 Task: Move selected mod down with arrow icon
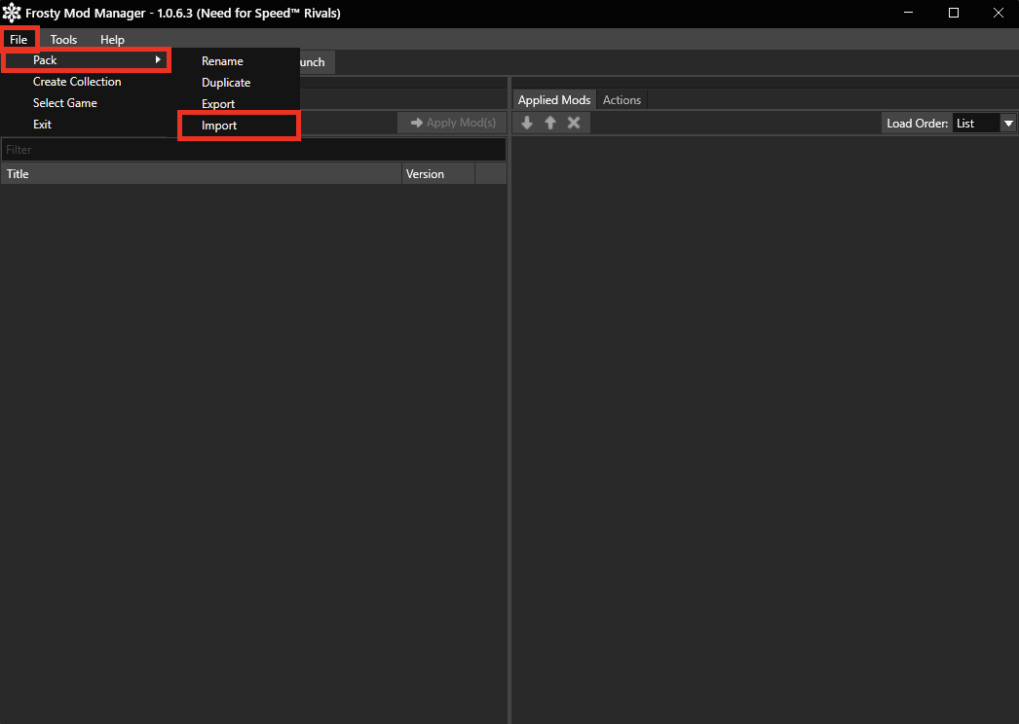coord(527,123)
